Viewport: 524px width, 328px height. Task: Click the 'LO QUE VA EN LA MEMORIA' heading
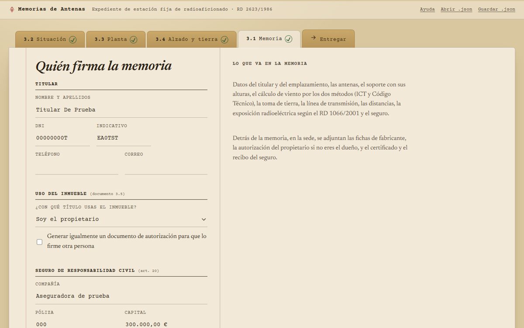point(270,63)
